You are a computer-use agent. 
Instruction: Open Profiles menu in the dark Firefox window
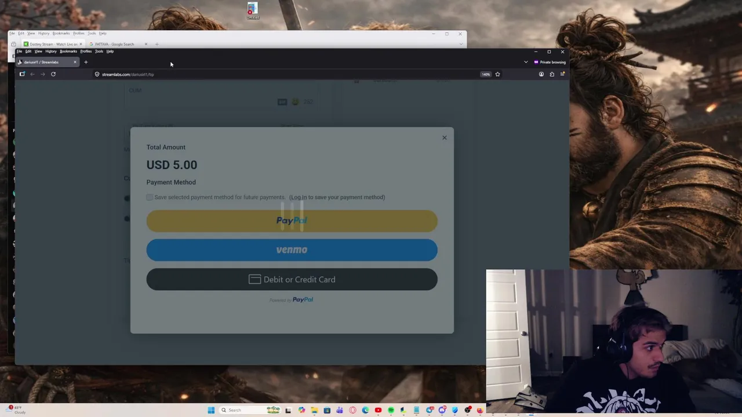(86, 52)
